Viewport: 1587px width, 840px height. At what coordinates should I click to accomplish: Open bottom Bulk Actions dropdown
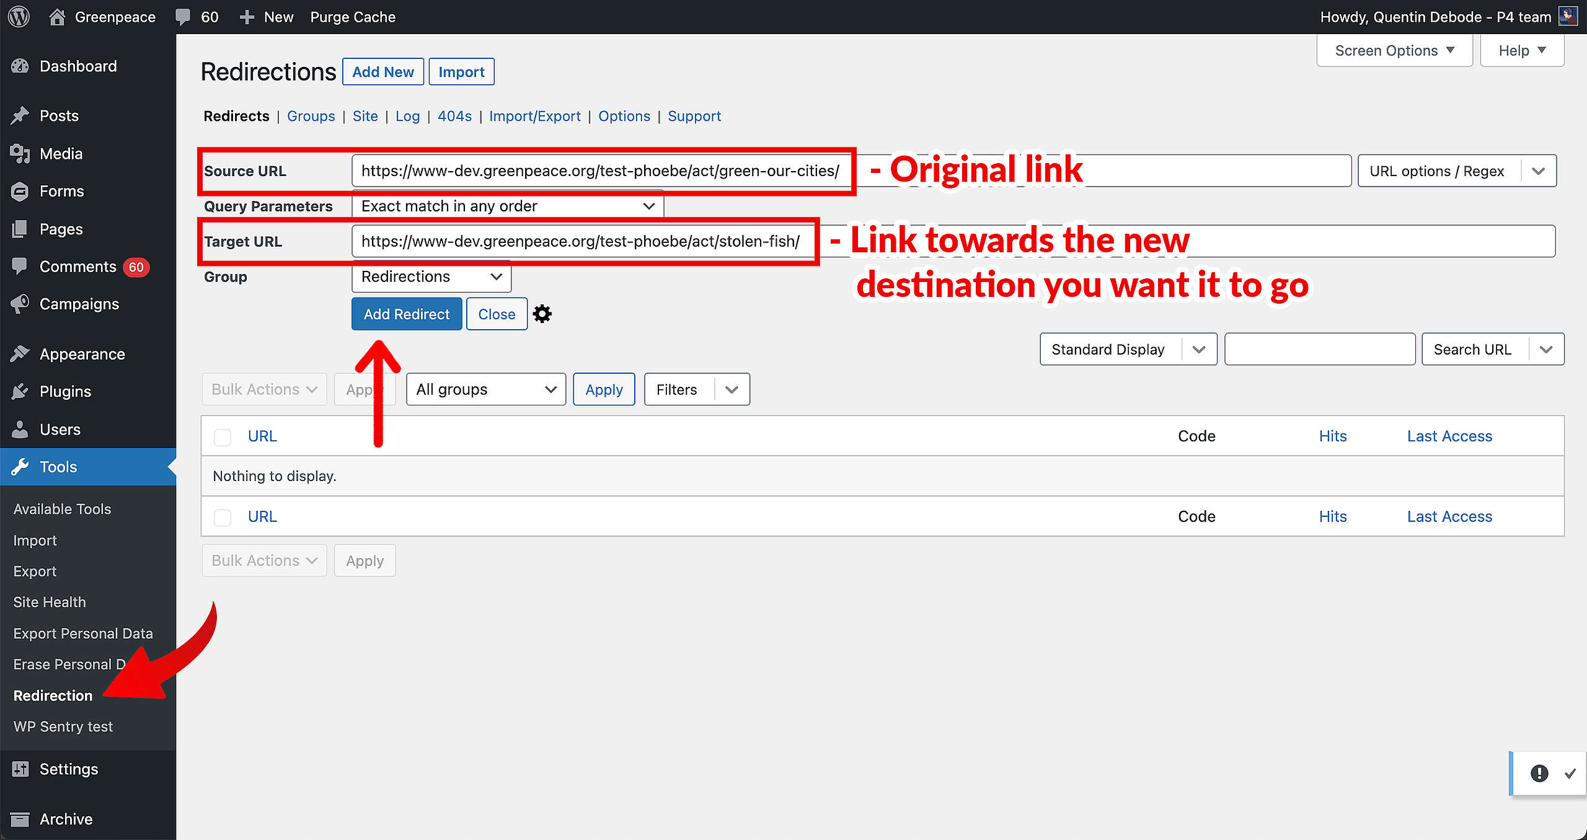(264, 560)
